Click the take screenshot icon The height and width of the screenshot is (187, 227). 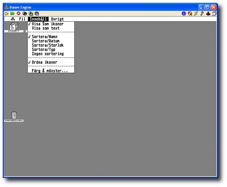pyautogui.click(x=31, y=13)
